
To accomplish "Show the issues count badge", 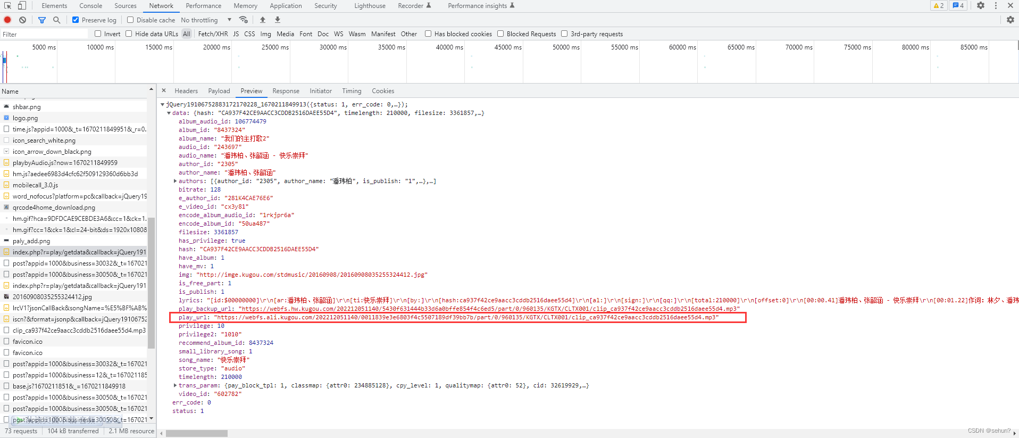I will point(958,5).
